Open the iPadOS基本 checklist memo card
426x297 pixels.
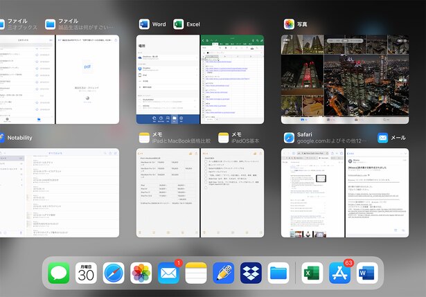232,192
